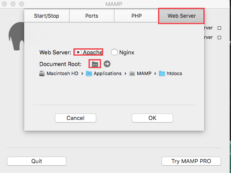Viewport: 231px width, 173px height.
Task: Open the Document Root folder chooser icon
Action: tap(95, 64)
